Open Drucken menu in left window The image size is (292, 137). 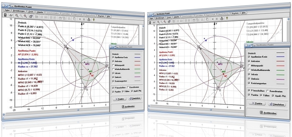(101, 16)
